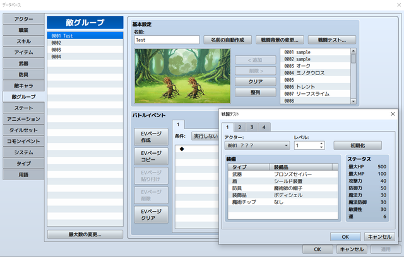Select enemy 0006 トレント
Viewport: 404px width, 257px height.
(316, 87)
